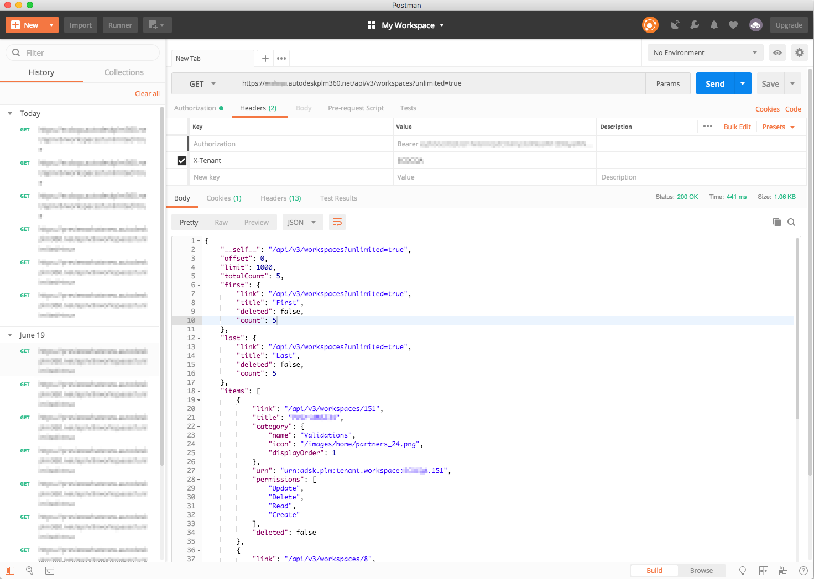Toggle the sidebar with bottom-left icon
Viewport: 814px width, 579px height.
10,571
